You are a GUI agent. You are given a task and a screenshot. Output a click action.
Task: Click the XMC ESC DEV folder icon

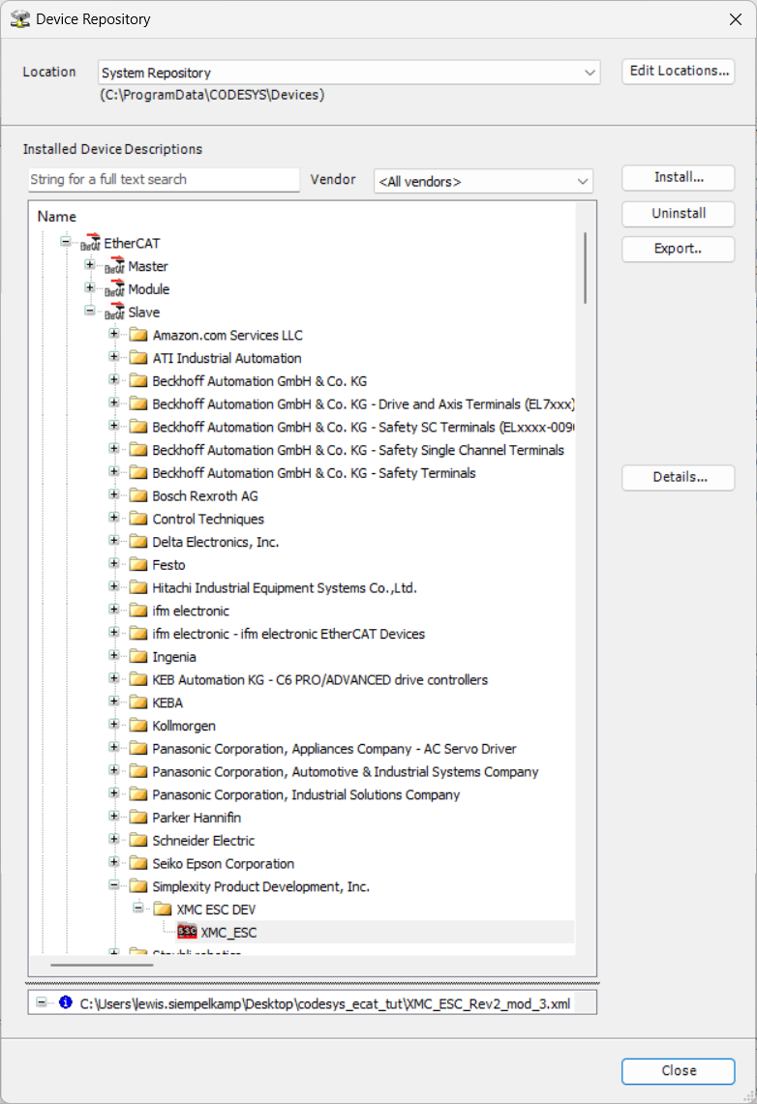point(163,910)
